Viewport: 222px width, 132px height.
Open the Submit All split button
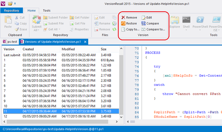(x=36, y=23)
